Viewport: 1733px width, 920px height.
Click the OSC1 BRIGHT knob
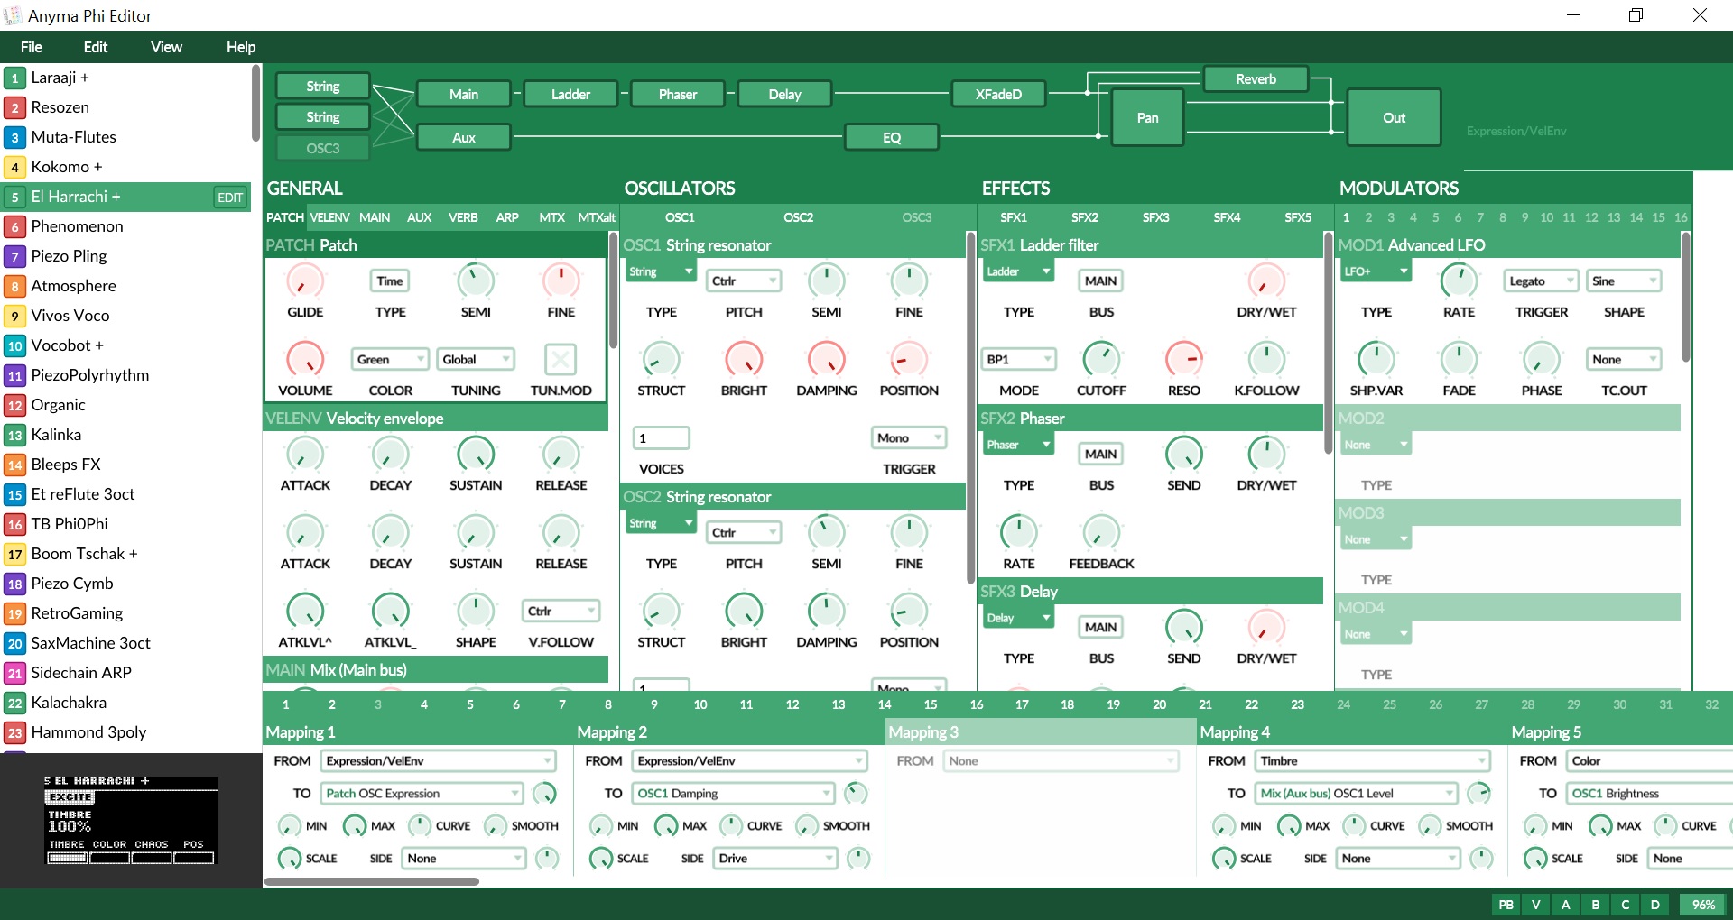(x=744, y=360)
